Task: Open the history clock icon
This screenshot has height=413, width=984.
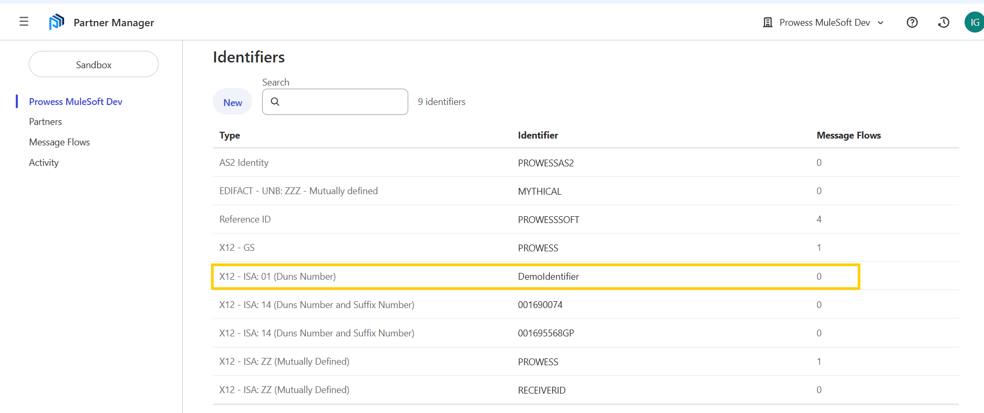Action: (x=944, y=23)
